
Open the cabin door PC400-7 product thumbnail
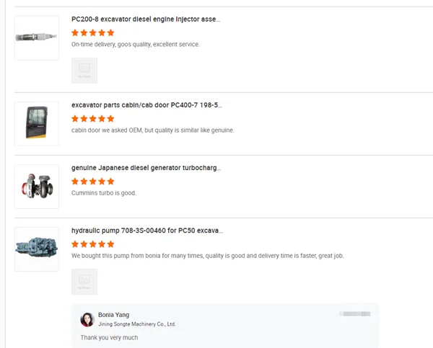(x=37, y=124)
